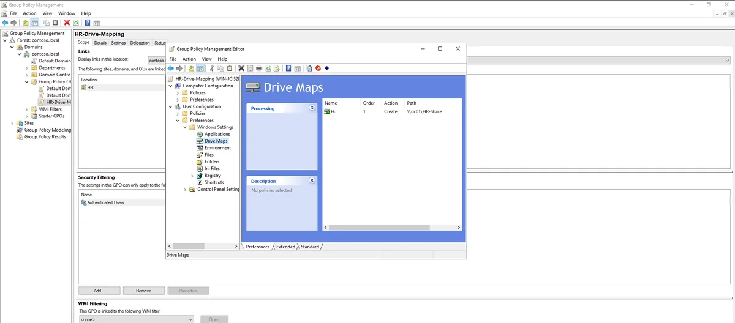The height and width of the screenshot is (323, 735).
Task: Collapse the User Configuration node
Action: coord(170,106)
